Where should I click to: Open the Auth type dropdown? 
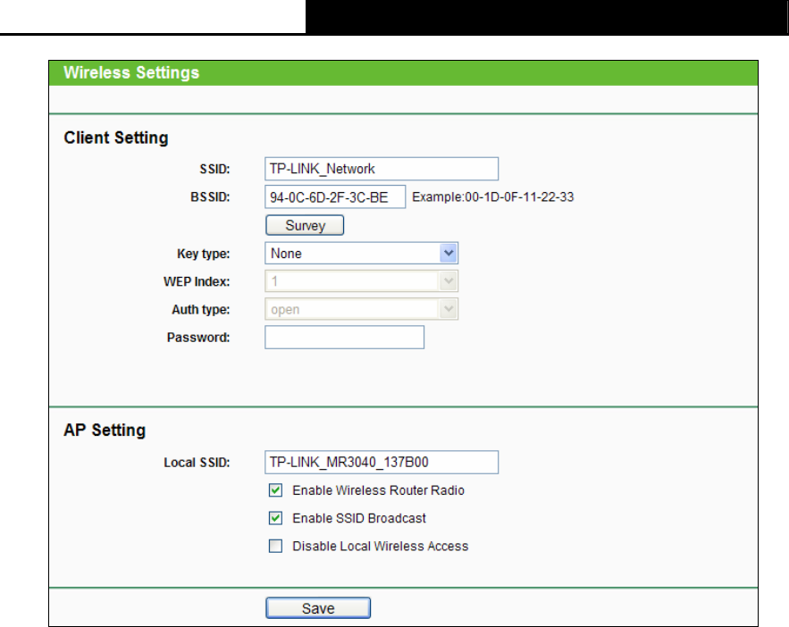361,309
